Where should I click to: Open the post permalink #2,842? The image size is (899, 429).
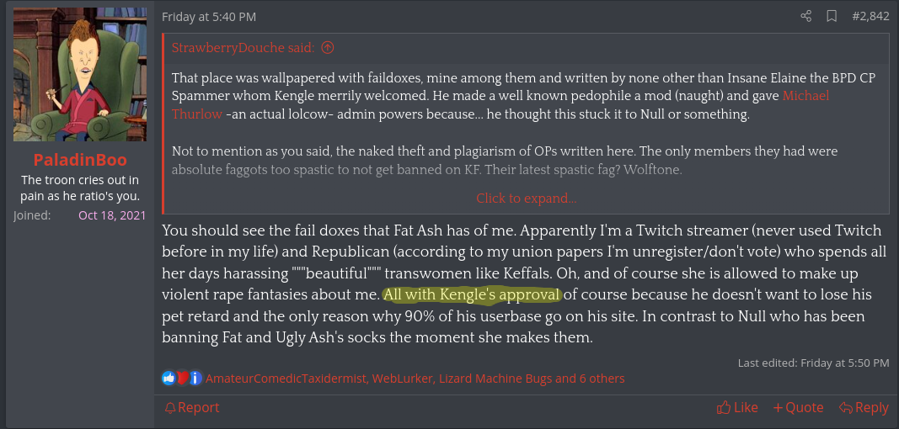point(870,16)
